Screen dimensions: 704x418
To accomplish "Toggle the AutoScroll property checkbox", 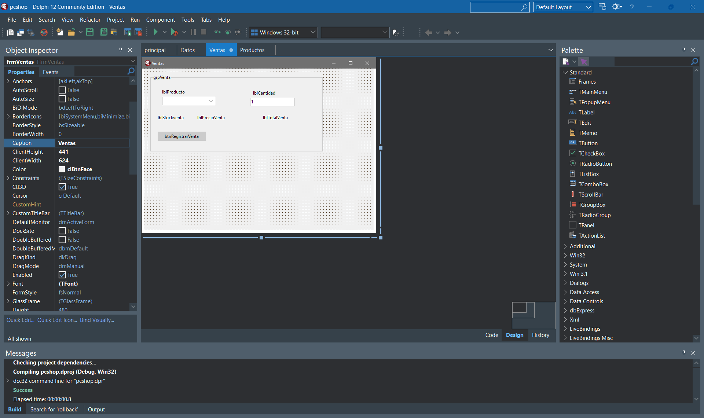I will (62, 90).
